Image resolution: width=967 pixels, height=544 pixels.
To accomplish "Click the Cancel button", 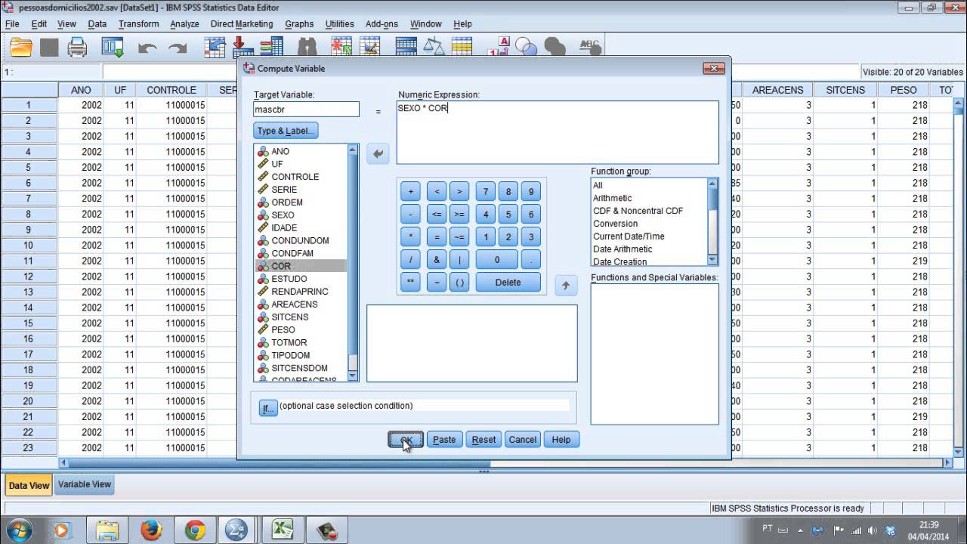I will pyautogui.click(x=523, y=440).
